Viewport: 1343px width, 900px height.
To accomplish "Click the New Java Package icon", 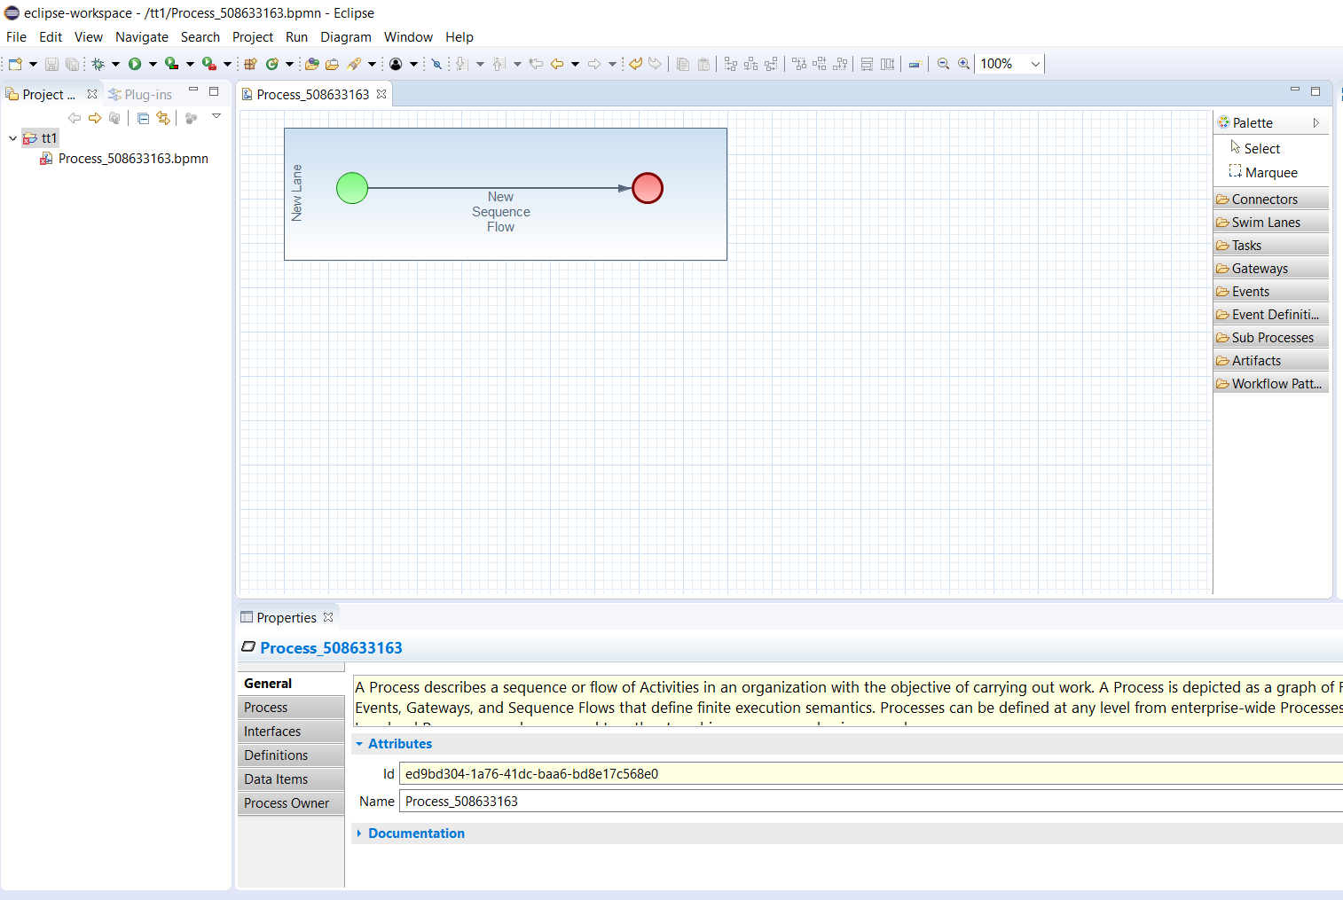I will [x=250, y=64].
